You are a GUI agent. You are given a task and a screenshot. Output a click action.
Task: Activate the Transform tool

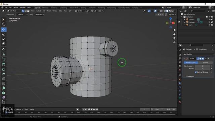(4, 44)
